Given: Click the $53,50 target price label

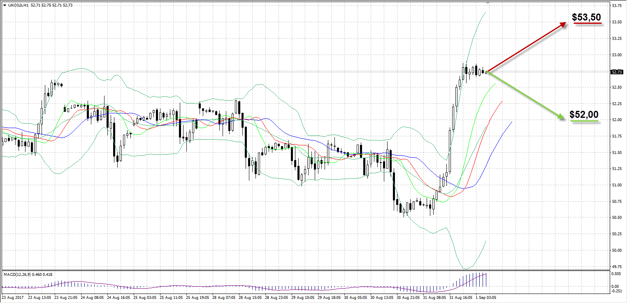Looking at the screenshot, I should pyautogui.click(x=586, y=17).
